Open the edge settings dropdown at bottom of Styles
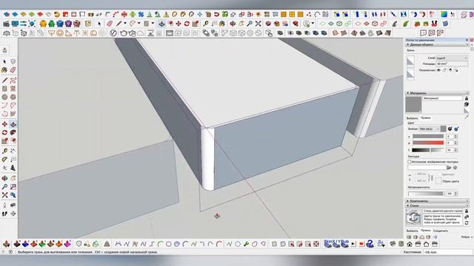The height and width of the screenshot is (266, 474). click(467, 237)
